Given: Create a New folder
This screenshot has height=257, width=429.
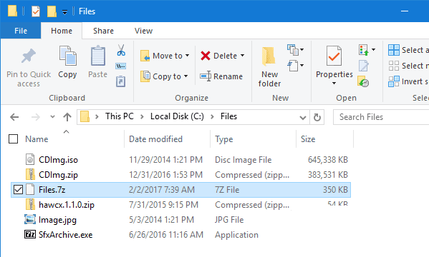Looking at the screenshot, I should click(x=269, y=67).
